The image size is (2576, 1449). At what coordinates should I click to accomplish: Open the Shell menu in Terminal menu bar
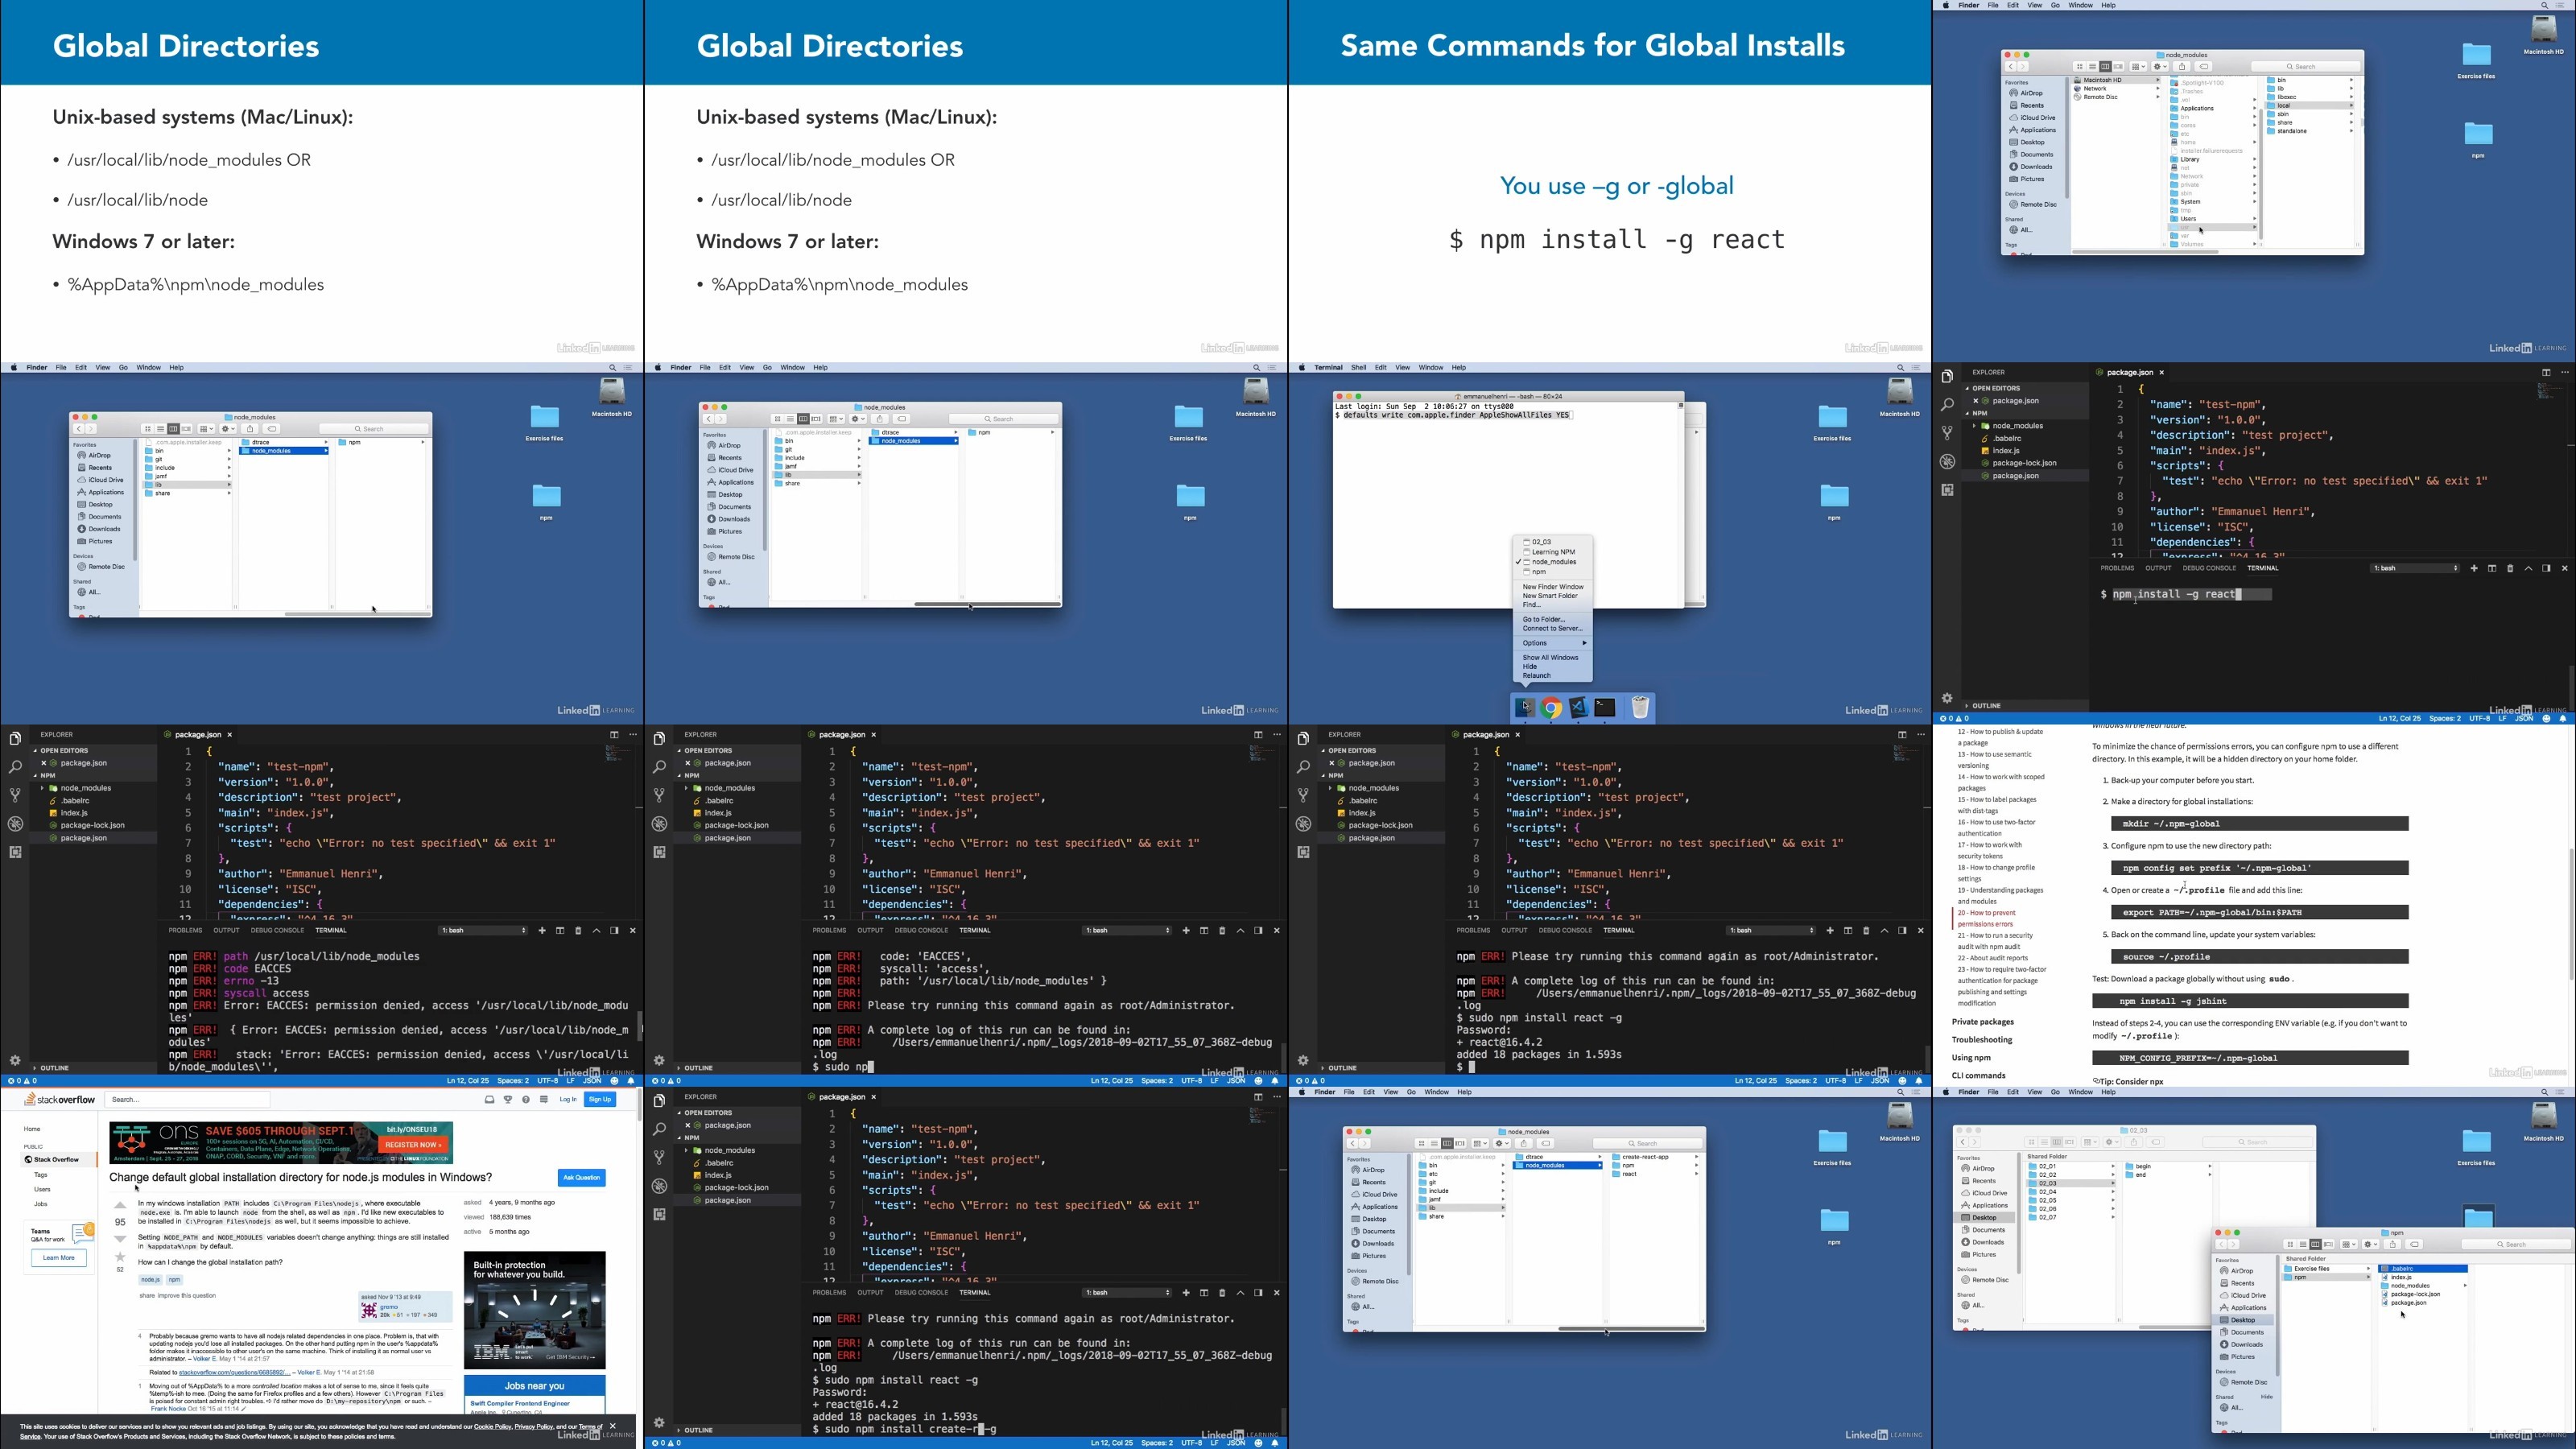(1358, 367)
